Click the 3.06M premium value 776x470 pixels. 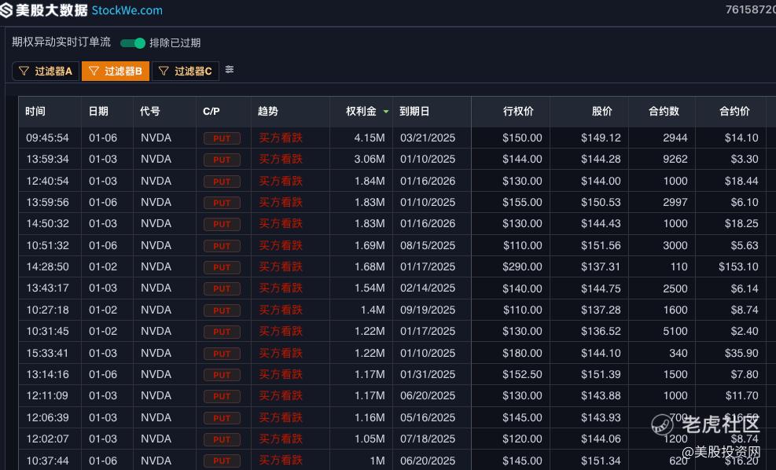pyautogui.click(x=370, y=160)
